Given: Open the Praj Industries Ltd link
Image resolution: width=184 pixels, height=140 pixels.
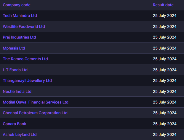Looking at the screenshot, I should (19, 37).
